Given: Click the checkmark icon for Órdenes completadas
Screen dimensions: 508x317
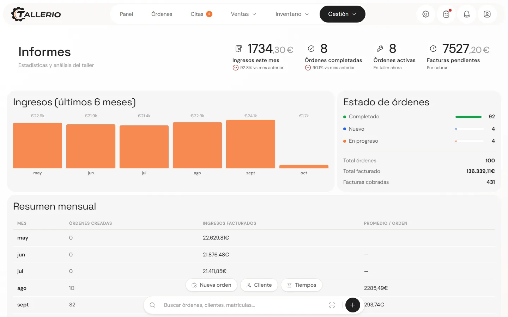Looking at the screenshot, I should click(x=311, y=49).
